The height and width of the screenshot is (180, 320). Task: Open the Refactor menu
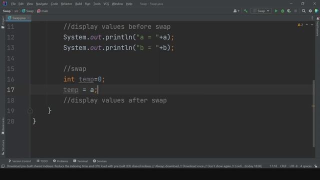click(x=66, y=4)
